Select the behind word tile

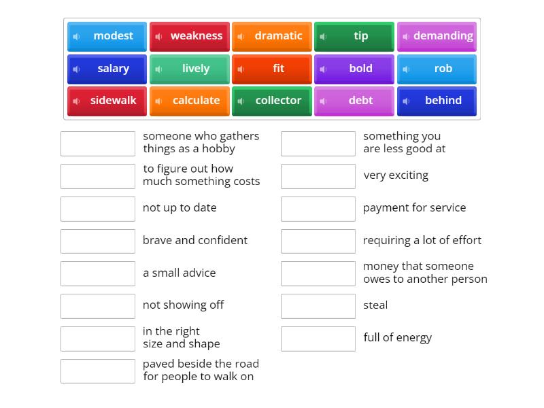click(x=443, y=101)
